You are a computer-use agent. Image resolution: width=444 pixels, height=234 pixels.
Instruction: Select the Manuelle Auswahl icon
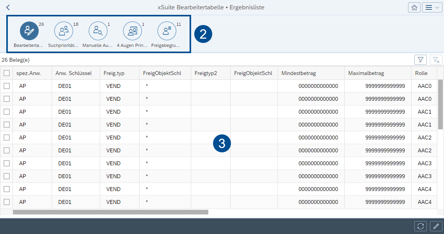point(98,31)
